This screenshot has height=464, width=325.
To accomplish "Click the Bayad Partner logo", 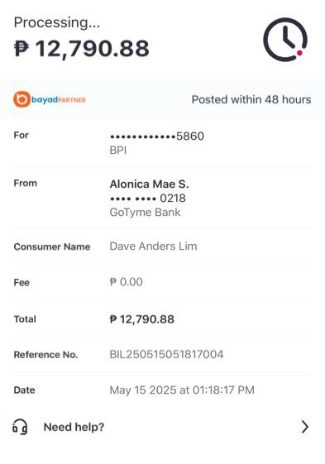I will tap(50, 99).
